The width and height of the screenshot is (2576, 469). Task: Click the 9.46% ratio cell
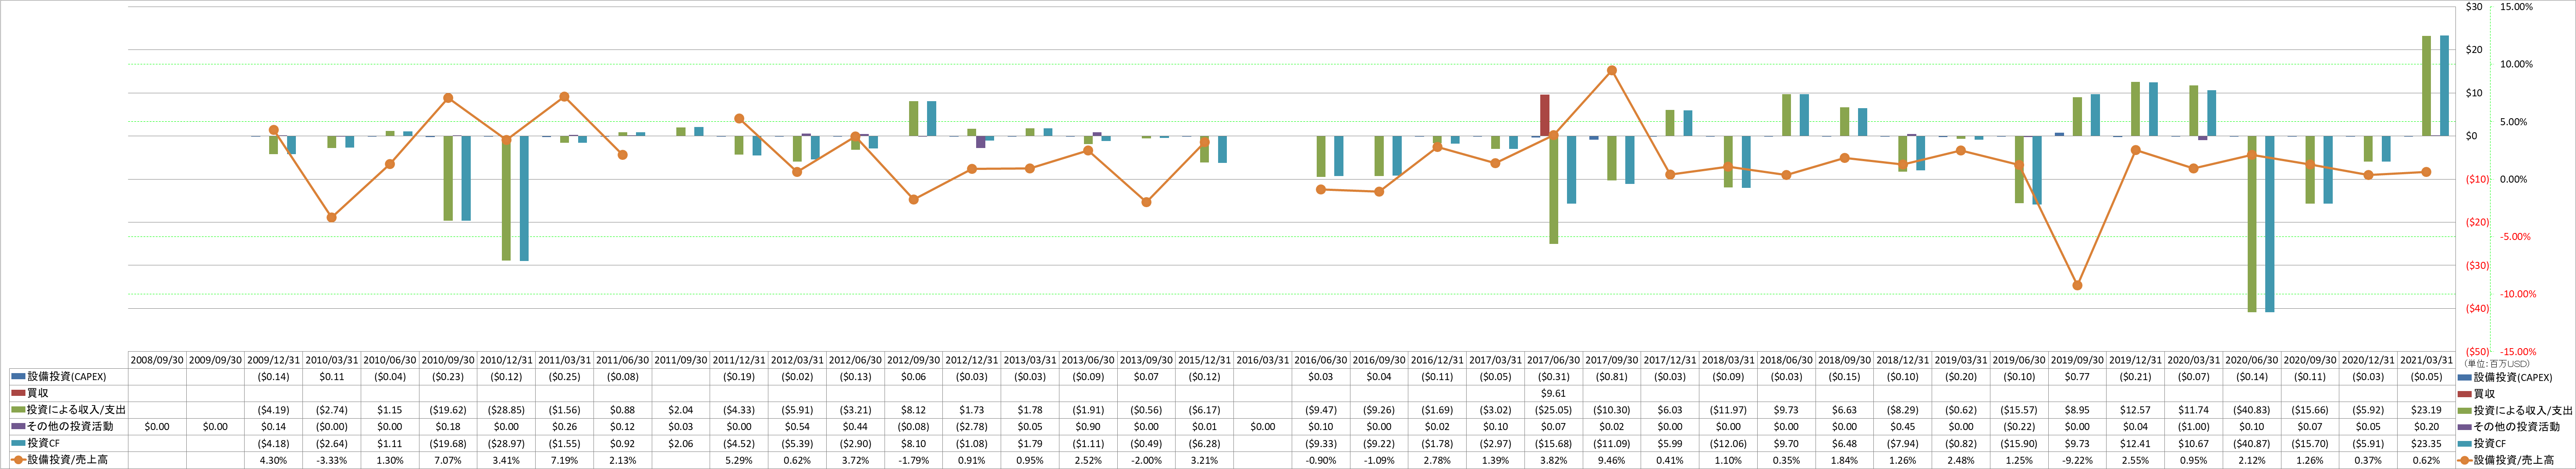(x=1611, y=460)
